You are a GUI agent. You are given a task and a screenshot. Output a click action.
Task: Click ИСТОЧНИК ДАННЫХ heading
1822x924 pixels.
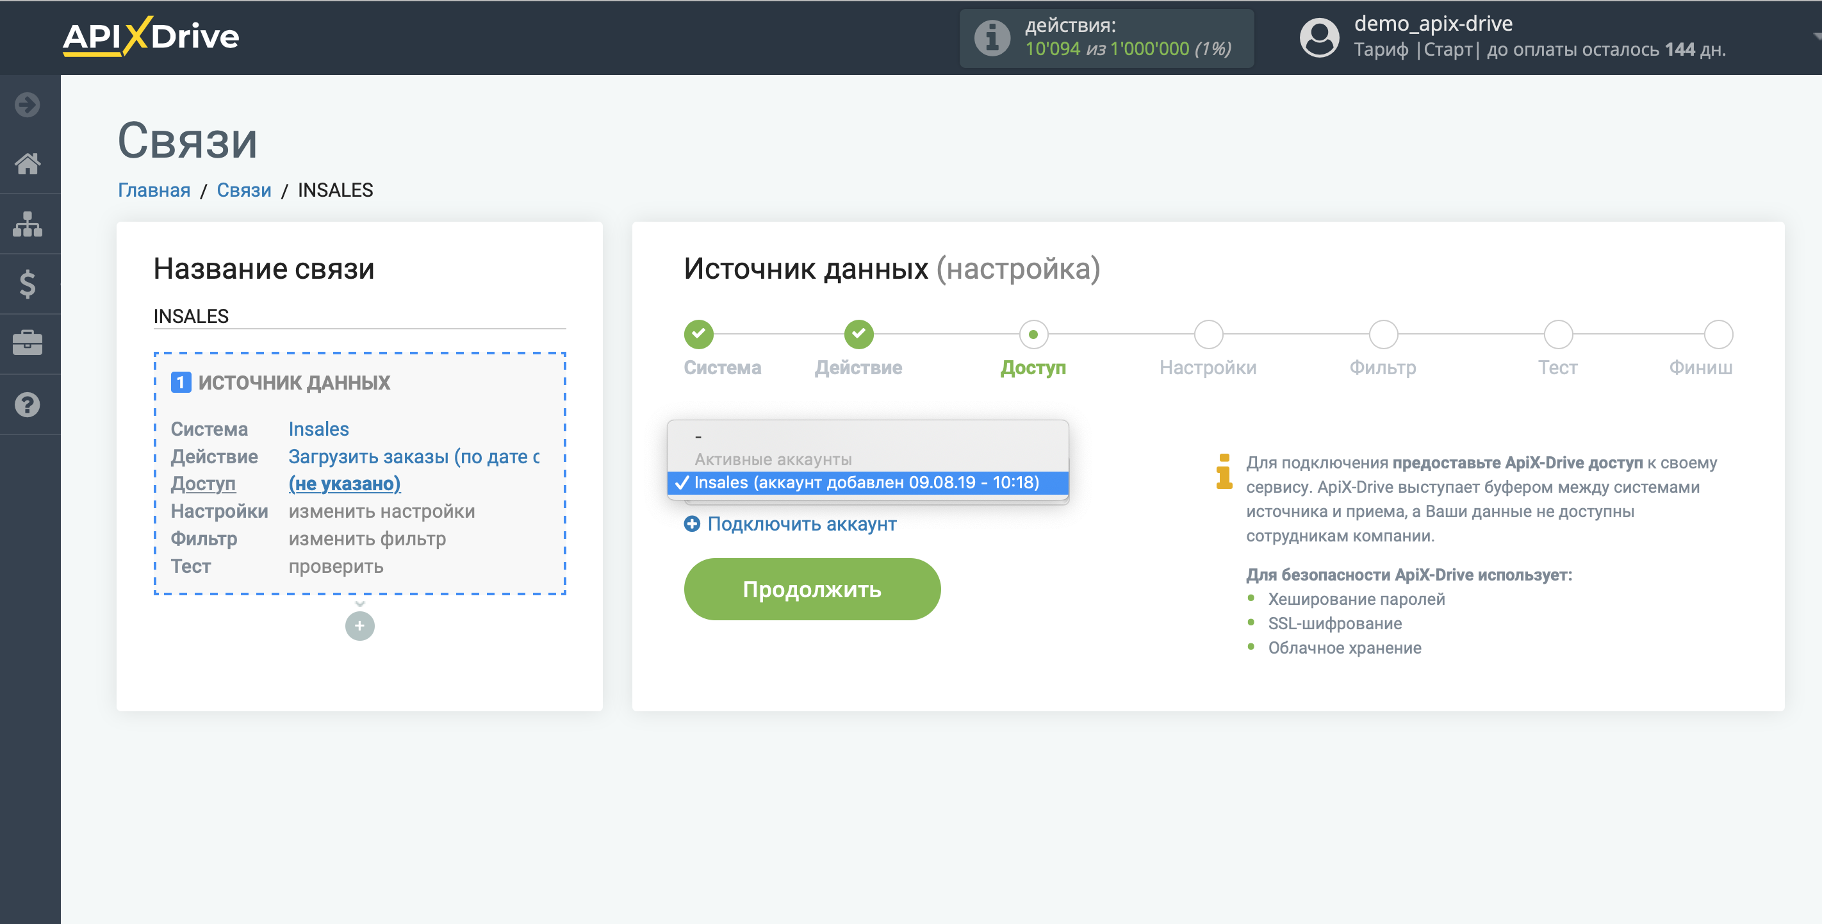point(294,383)
